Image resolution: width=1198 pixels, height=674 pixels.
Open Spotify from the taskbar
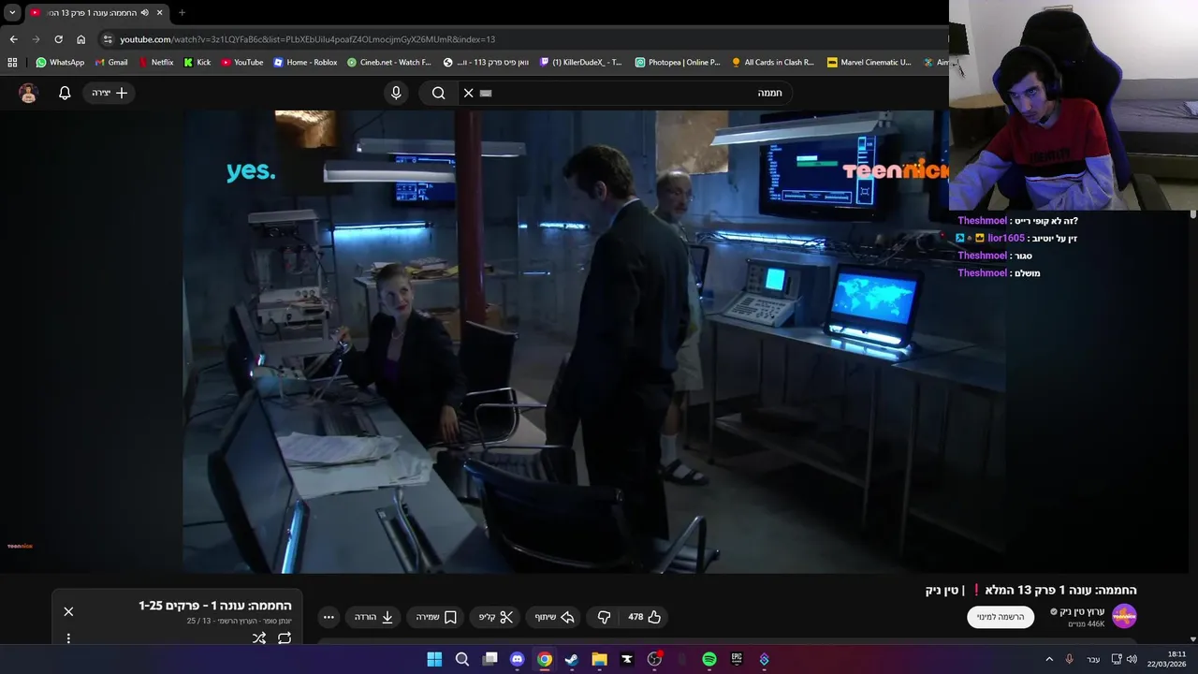coord(709,659)
